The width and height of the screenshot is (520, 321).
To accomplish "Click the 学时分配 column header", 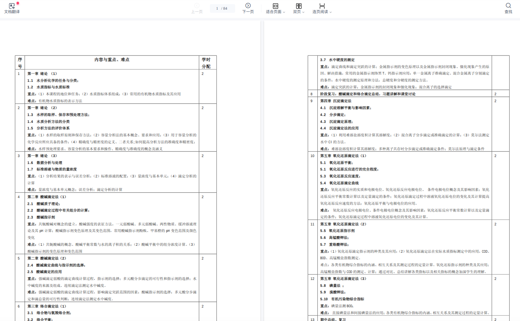I will [206, 63].
